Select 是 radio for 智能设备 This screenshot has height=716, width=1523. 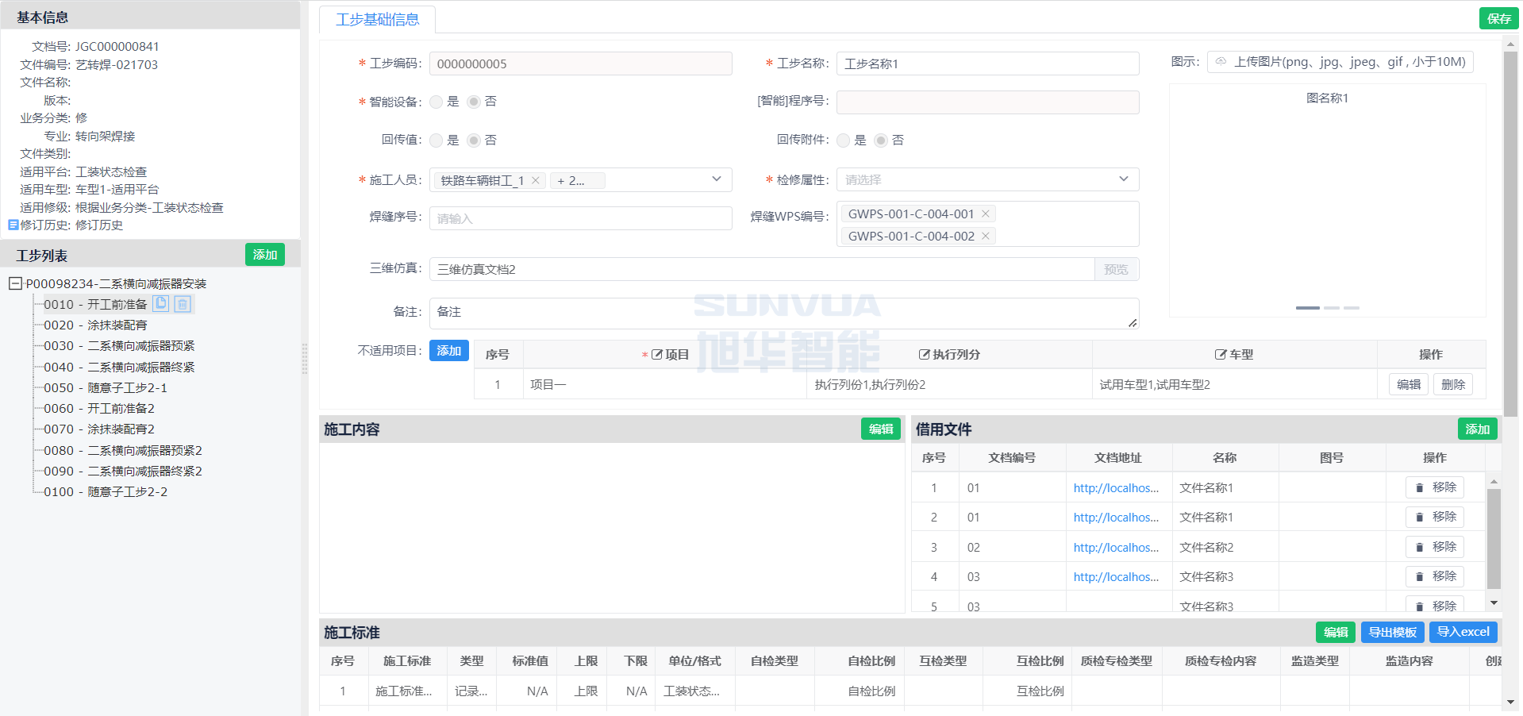pyautogui.click(x=436, y=102)
